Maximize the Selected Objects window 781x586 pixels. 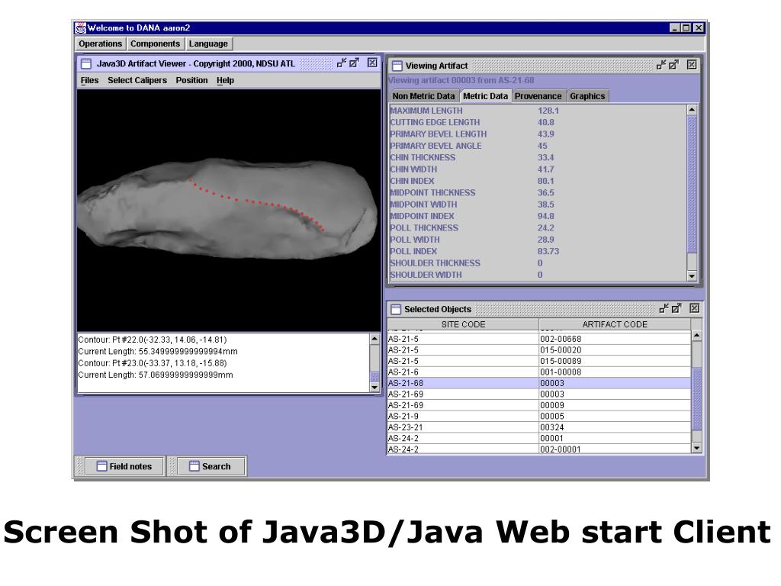(x=677, y=308)
